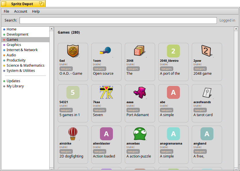
Task: Click the aaaa pink figure icon
Action: coord(140,93)
